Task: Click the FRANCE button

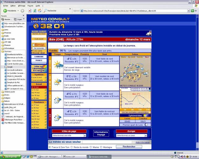Action: [39, 60]
